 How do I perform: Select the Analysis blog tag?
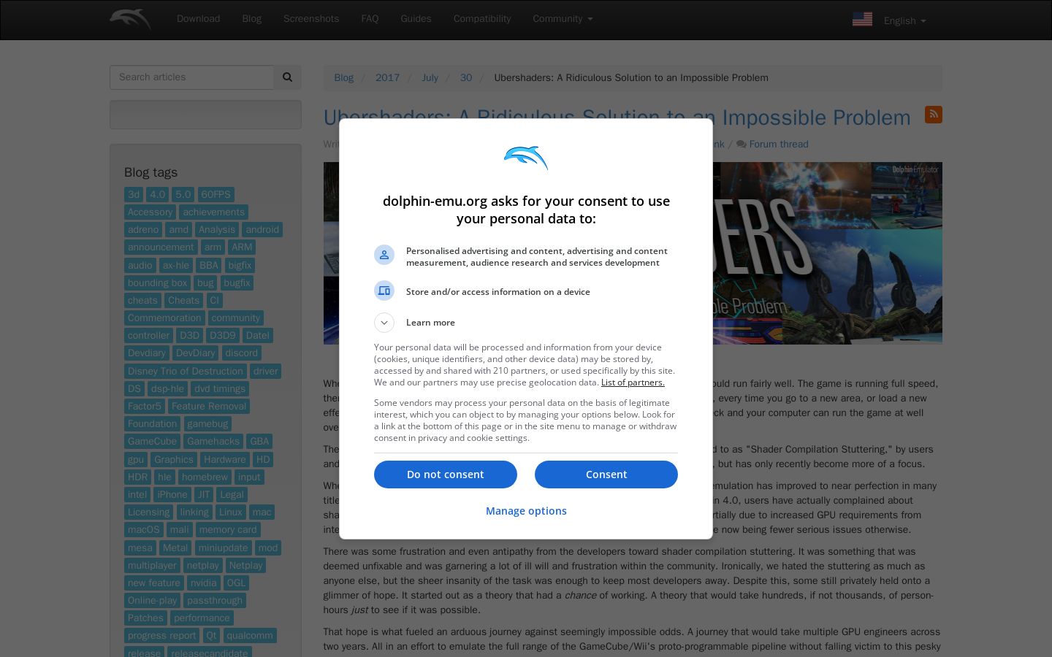pos(217,229)
